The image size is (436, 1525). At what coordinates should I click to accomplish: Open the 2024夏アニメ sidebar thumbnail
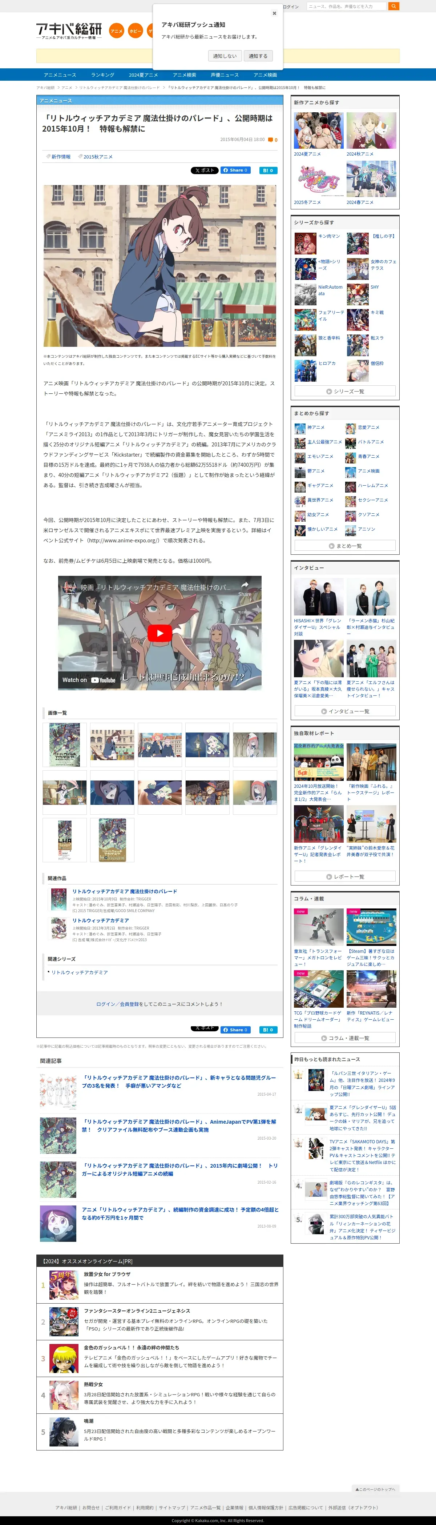point(318,130)
